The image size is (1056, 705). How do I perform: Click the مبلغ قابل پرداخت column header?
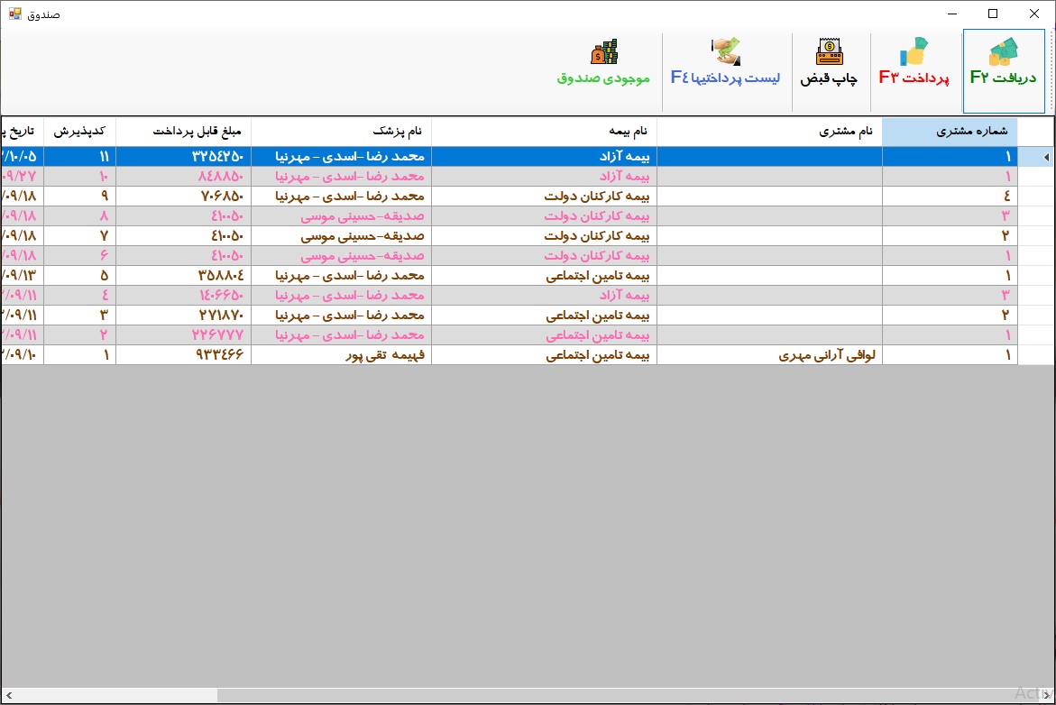pos(183,132)
